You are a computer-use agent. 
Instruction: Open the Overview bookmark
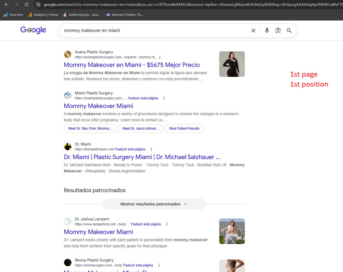coord(13,15)
